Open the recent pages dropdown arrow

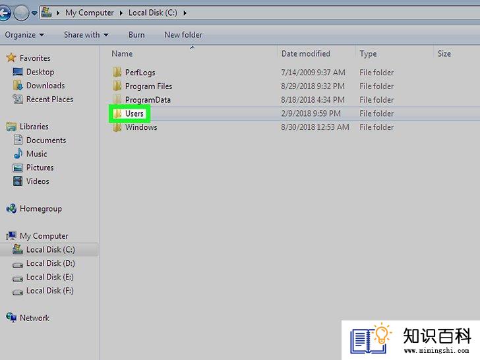click(x=34, y=13)
